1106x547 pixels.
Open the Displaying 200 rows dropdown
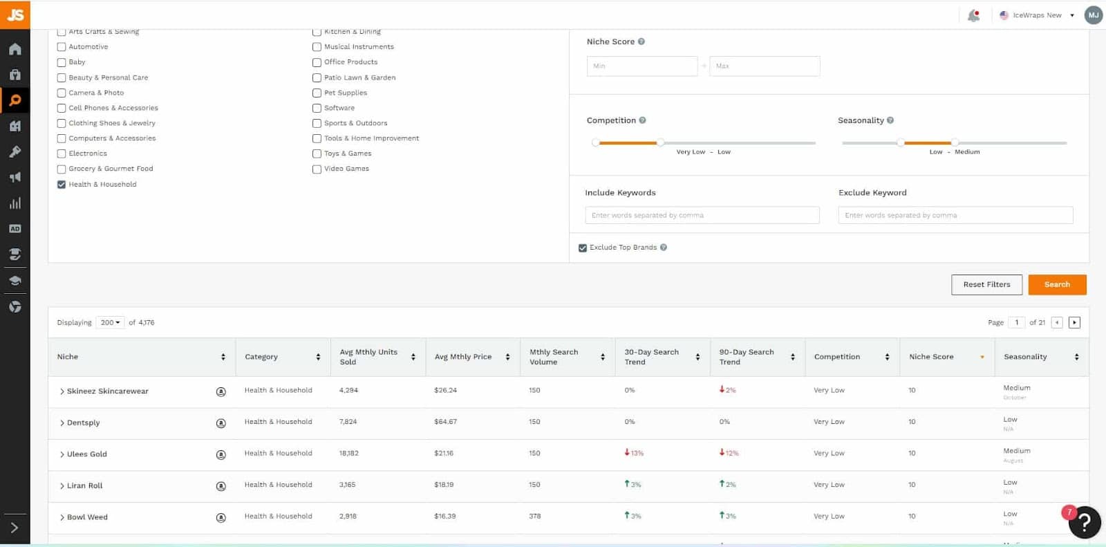point(110,322)
